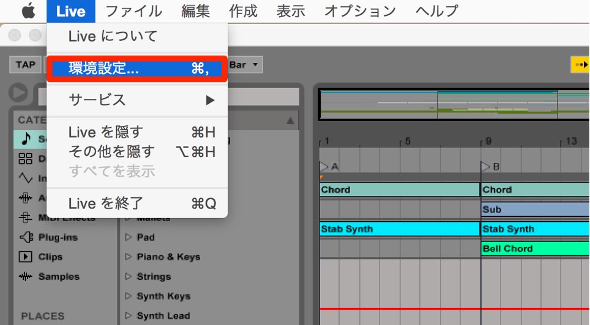Open the 作成 menu
Screen dimensions: 590x325
[243, 11]
